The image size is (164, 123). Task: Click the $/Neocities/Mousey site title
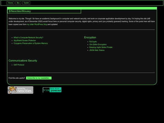20,11
